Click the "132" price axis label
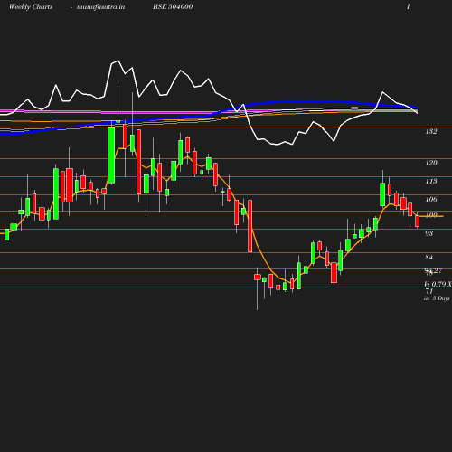The width and height of the screenshot is (452, 452). pos(431,131)
